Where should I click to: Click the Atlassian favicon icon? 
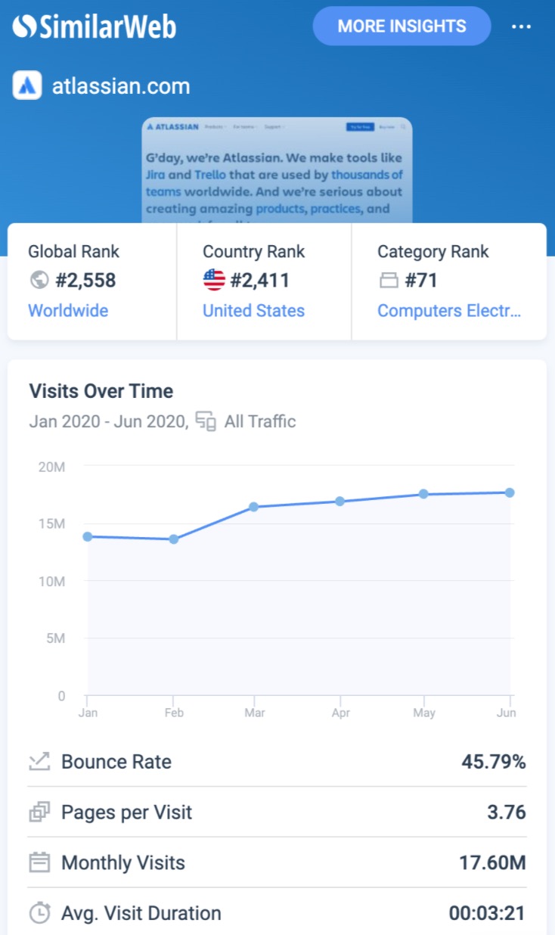(27, 85)
